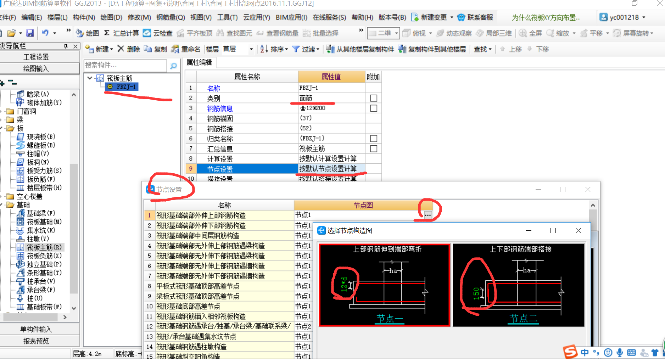The height and width of the screenshot is (359, 665).
Task: Click the 绘图输入 navigation button
Action: (36, 68)
